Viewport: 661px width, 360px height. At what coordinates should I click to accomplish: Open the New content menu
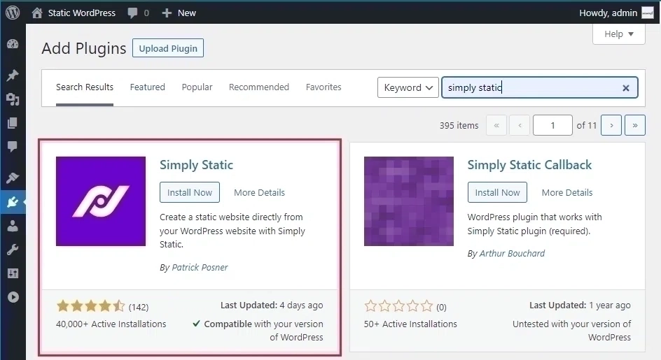179,13
